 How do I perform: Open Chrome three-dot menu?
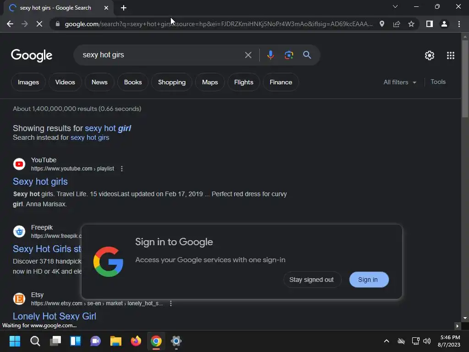[459, 24]
